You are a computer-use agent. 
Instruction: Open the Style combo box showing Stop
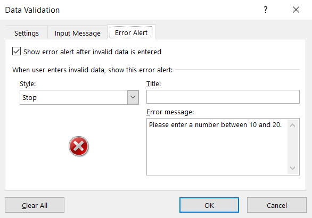coord(79,97)
